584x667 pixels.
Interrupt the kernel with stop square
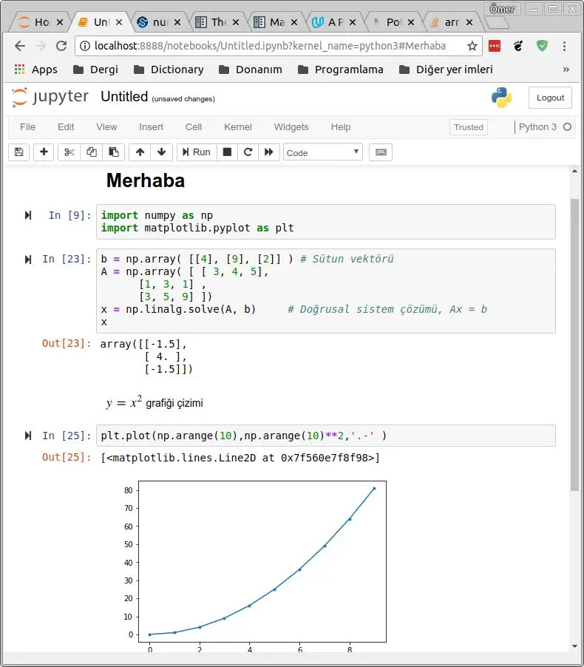coord(227,152)
